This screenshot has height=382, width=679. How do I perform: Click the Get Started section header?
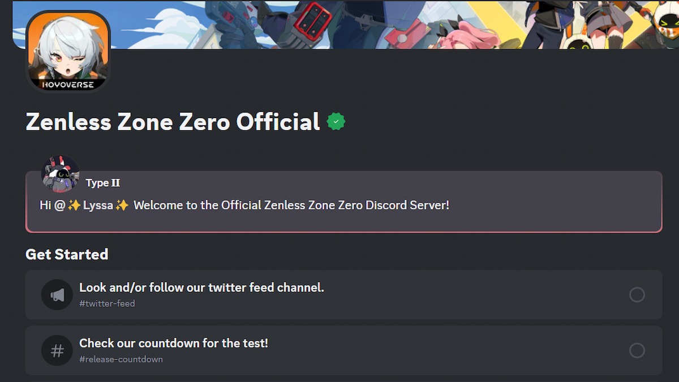(66, 255)
